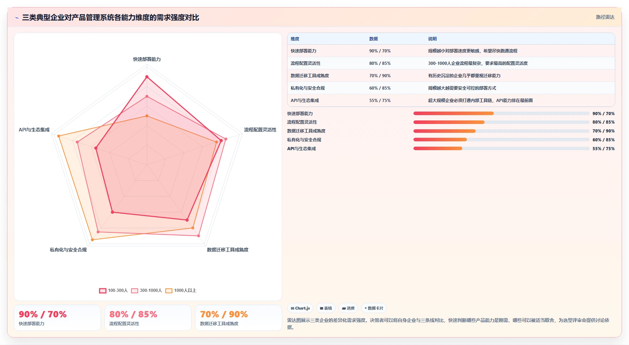This screenshot has height=345, width=629.
Task: Click the red data point at top radar vertex
Action: (147, 77)
